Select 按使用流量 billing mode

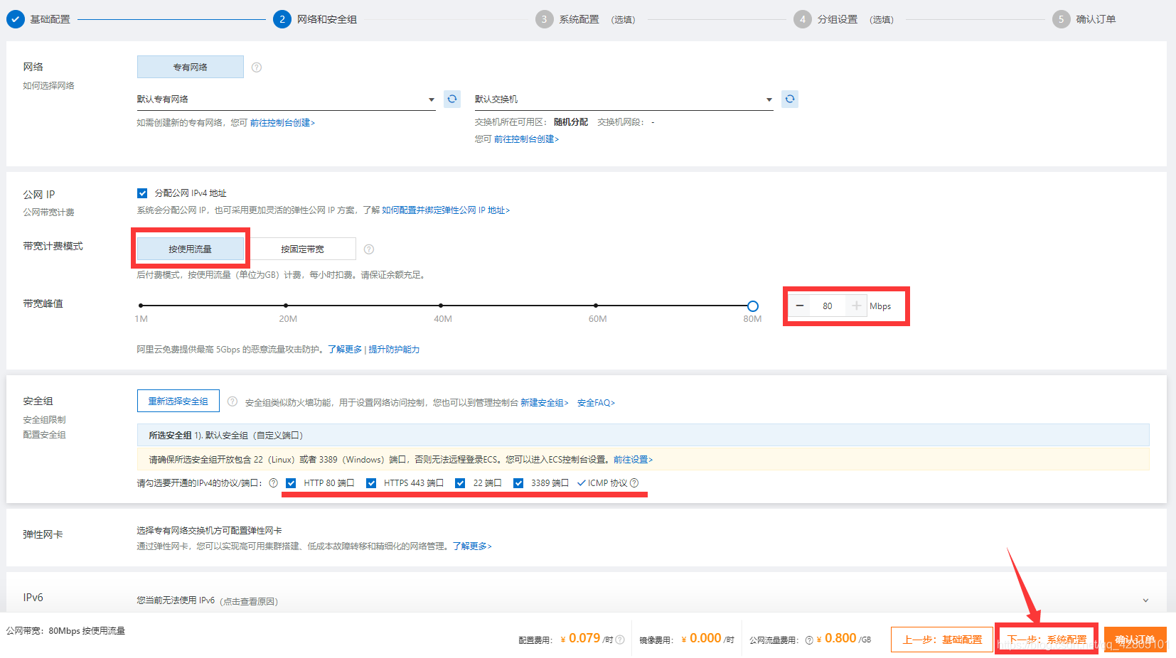point(191,249)
